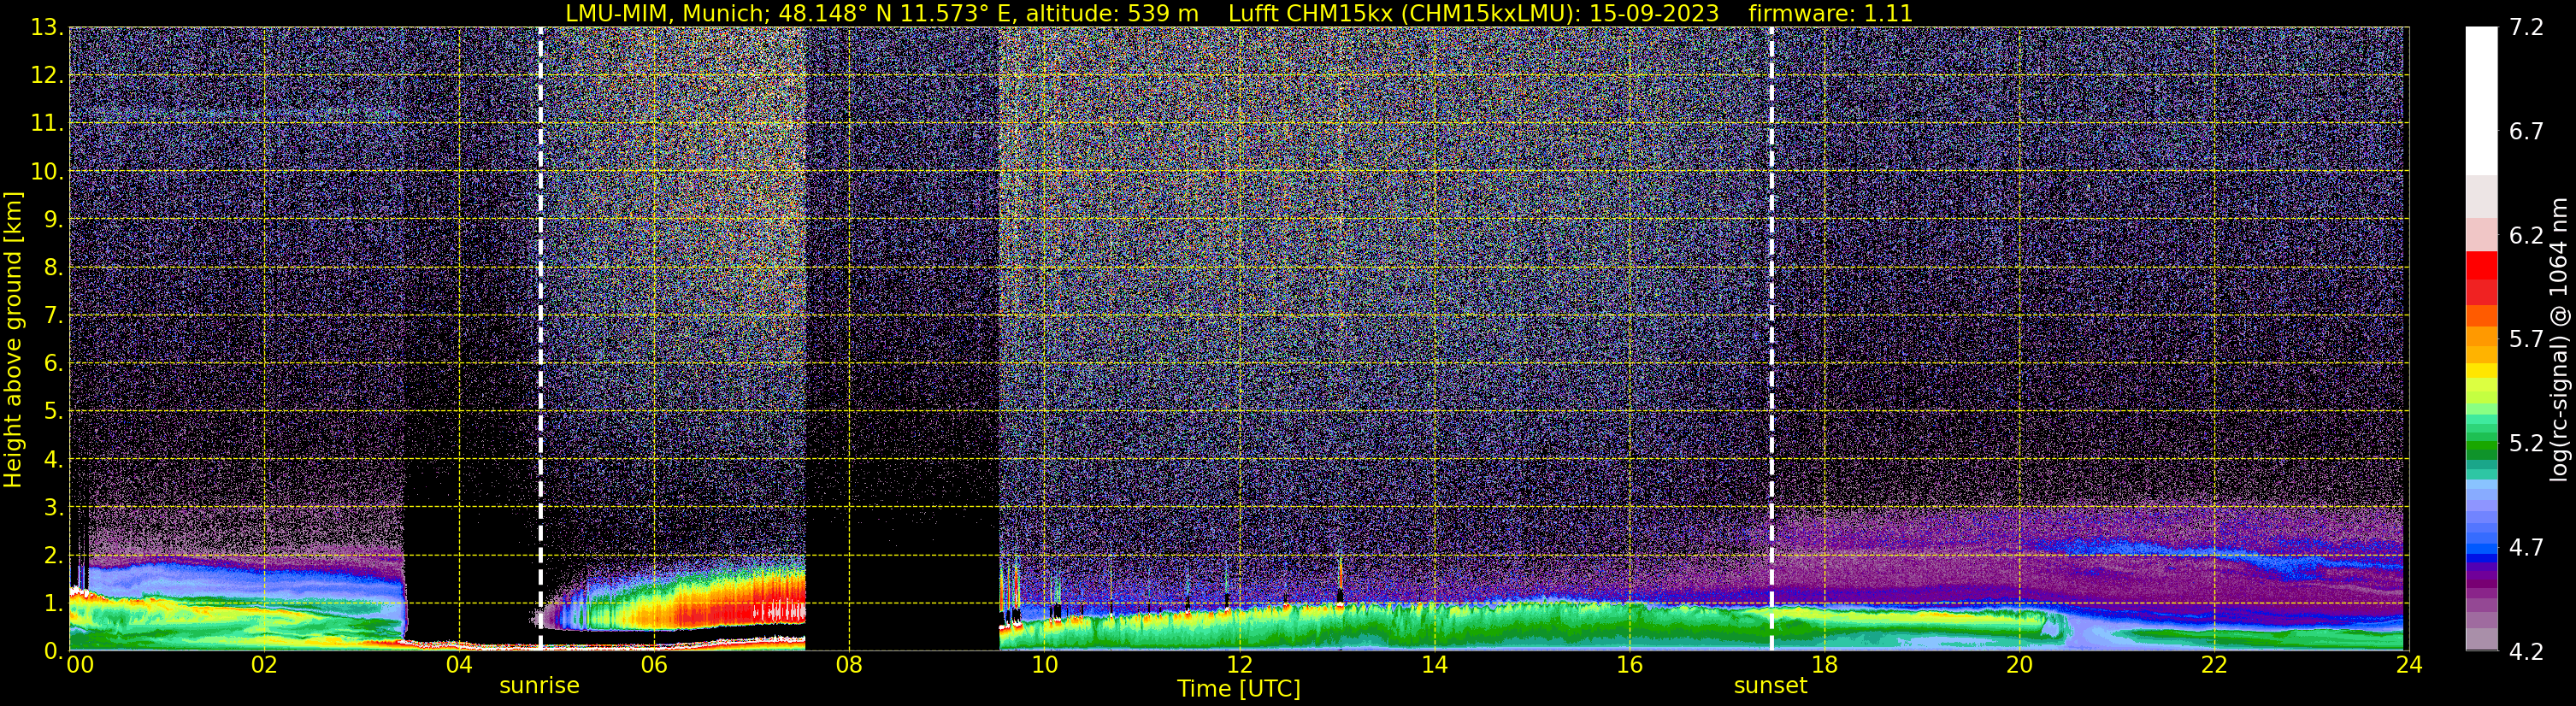Click the Lufft CHM15kx instrument name in title
The width and height of the screenshot is (2576, 706).
coord(1310,13)
